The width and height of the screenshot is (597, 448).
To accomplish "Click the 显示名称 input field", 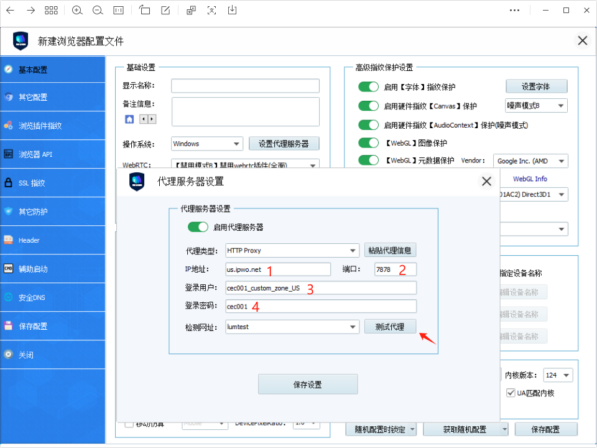I will point(245,86).
